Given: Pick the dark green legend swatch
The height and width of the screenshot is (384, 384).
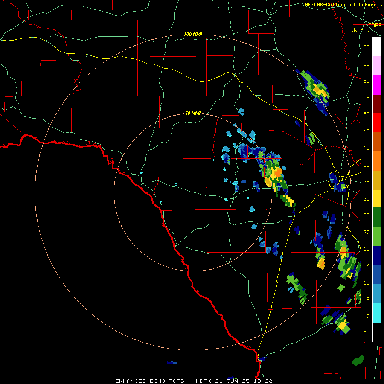Looking at the screenshot, I should point(377,217).
